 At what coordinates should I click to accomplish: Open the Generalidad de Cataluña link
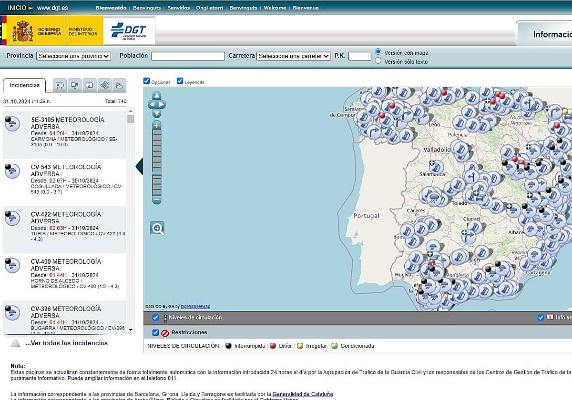[303, 394]
